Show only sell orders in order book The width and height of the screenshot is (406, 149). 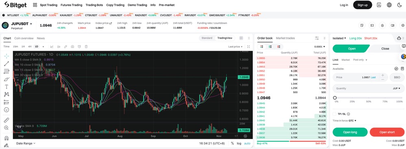(279, 47)
